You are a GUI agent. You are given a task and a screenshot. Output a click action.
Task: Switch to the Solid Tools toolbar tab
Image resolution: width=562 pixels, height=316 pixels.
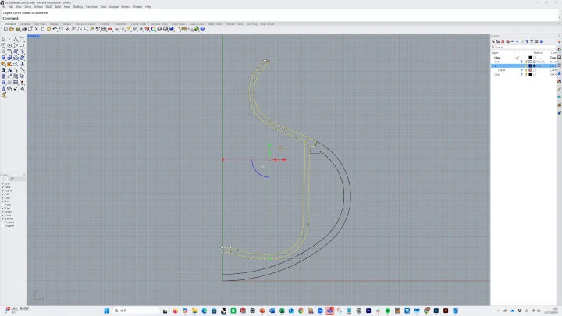(x=178, y=24)
